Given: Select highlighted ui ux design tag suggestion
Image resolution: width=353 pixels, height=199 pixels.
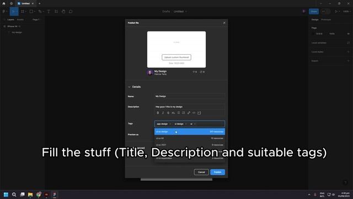Looking at the screenshot, I should click(190, 132).
